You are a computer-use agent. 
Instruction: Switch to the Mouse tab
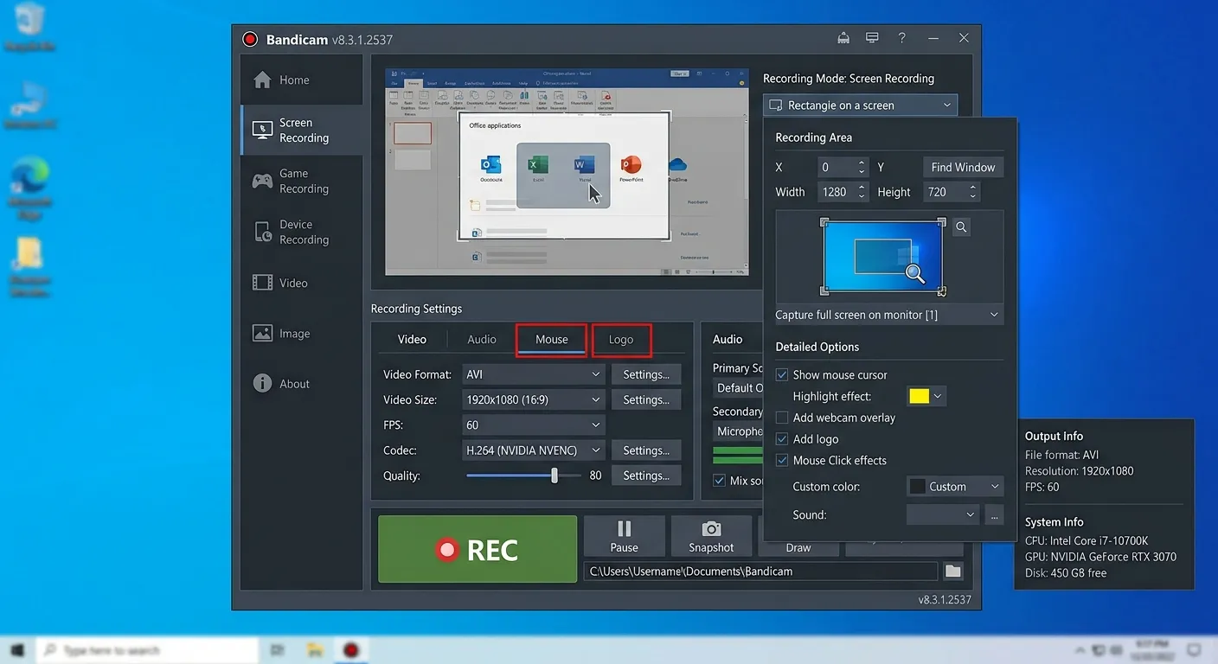pos(552,340)
